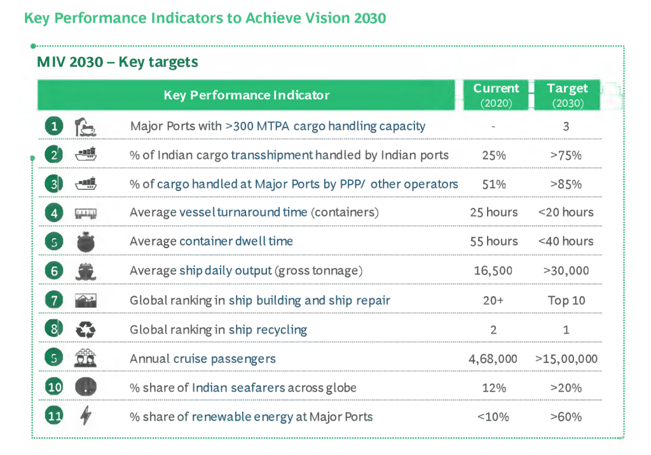
Task: Select the container dwell time icon
Action: 85,242
